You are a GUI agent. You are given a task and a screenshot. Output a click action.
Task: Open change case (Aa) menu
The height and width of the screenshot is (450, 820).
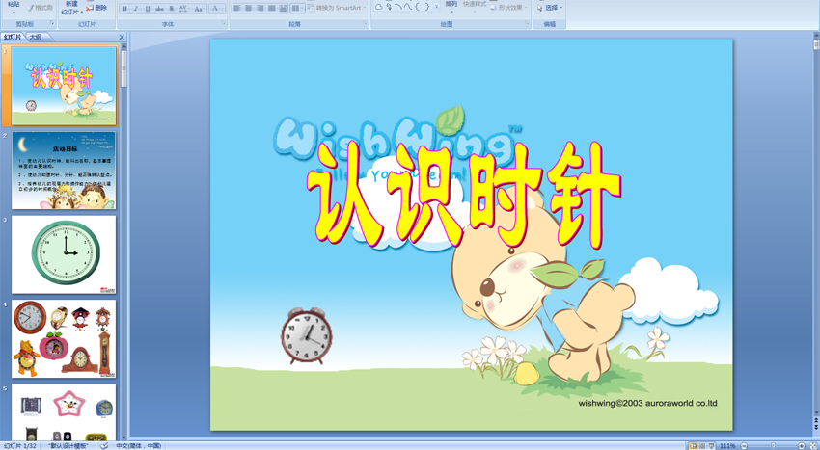pyautogui.click(x=199, y=9)
